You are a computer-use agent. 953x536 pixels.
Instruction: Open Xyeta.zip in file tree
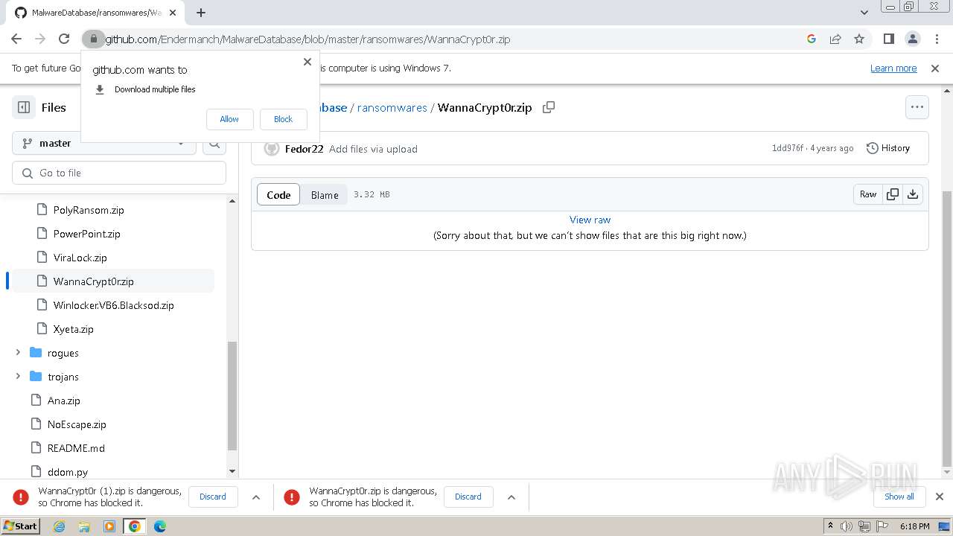point(74,329)
